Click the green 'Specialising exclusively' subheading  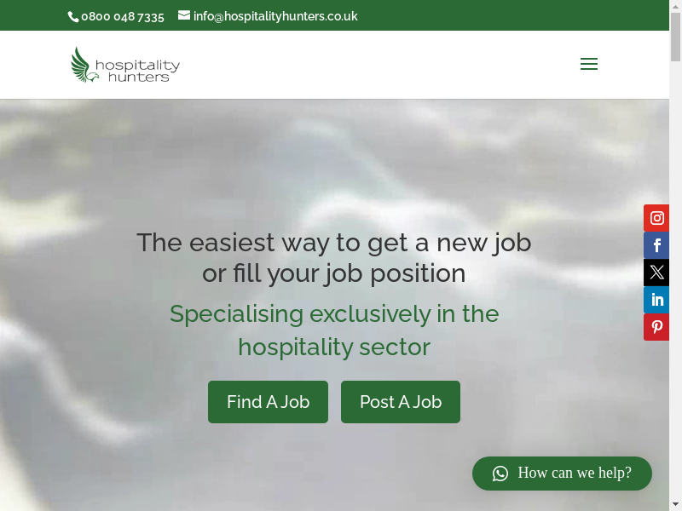(334, 330)
